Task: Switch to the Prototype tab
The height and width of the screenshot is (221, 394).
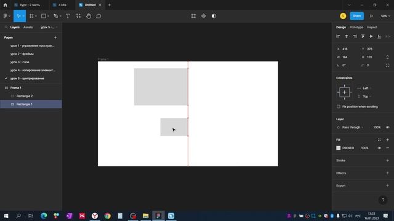Action: tap(356, 27)
